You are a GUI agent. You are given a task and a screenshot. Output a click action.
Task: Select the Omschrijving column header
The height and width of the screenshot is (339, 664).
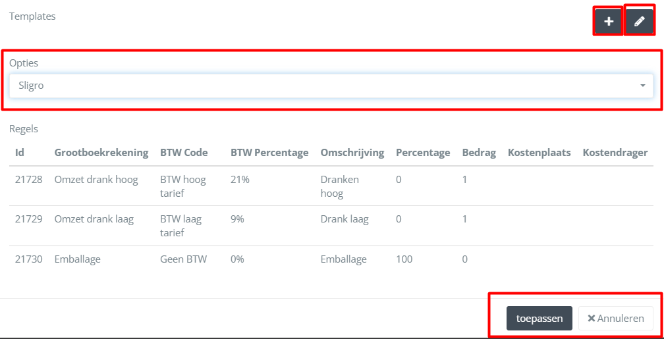coord(352,152)
